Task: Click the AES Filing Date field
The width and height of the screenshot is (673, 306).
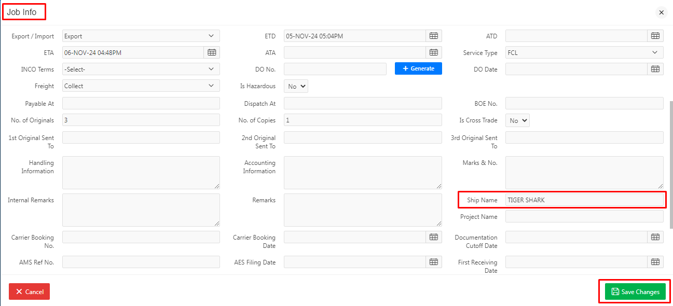Action: 355,262
